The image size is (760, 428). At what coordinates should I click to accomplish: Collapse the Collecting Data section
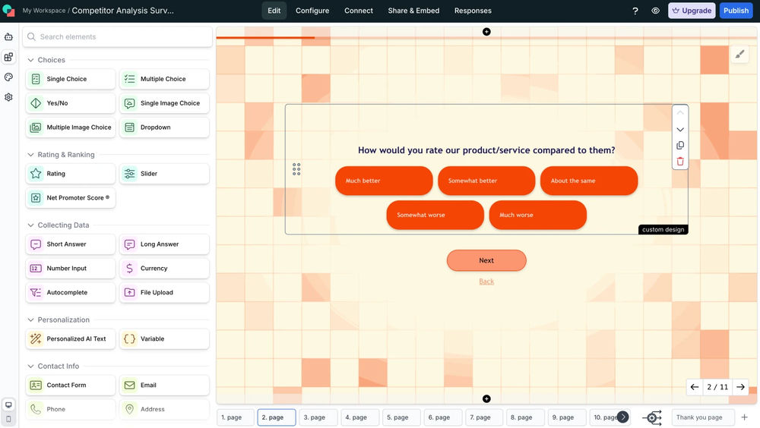coord(31,225)
